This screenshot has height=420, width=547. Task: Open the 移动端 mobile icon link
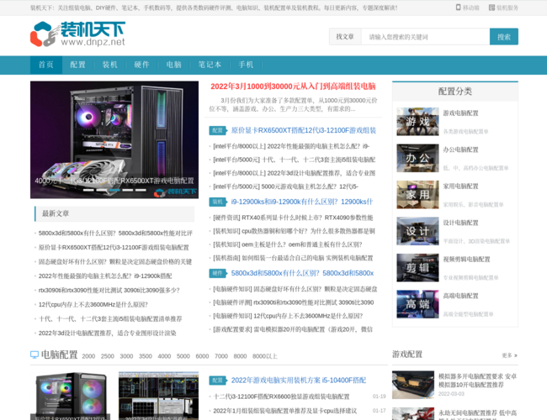pyautogui.click(x=467, y=8)
